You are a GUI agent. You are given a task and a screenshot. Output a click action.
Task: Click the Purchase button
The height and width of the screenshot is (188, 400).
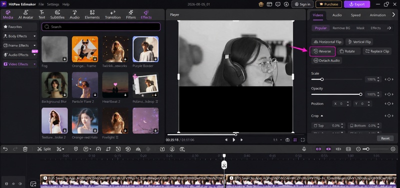[x=328, y=4]
